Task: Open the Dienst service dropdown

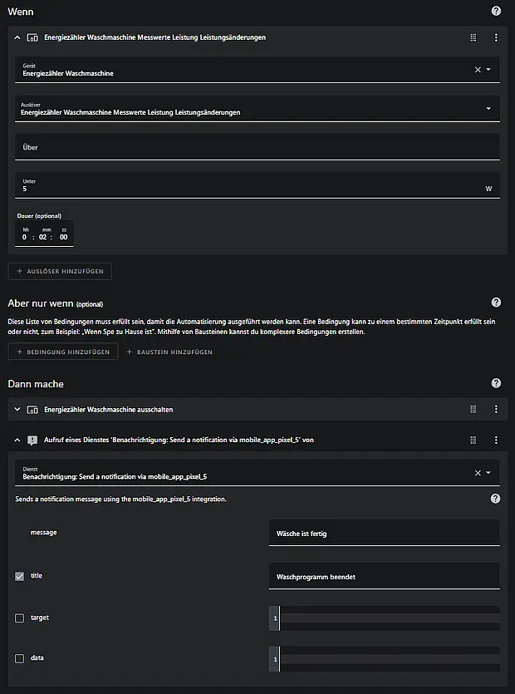Action: pos(488,473)
